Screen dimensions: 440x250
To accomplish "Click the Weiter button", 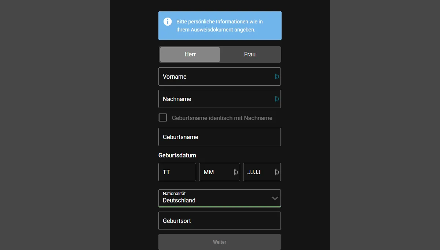I will coord(220,242).
